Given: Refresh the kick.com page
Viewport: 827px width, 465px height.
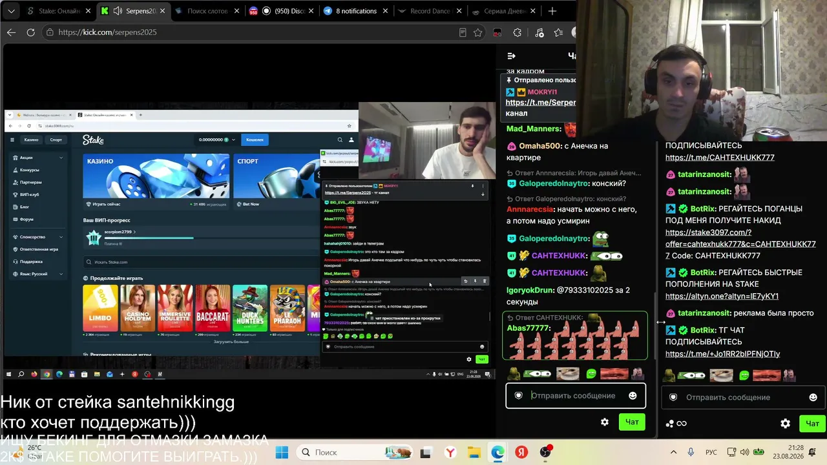Looking at the screenshot, I should point(30,32).
